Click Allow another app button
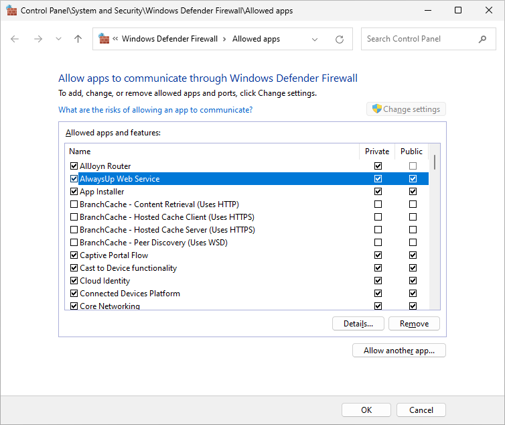Image resolution: width=505 pixels, height=425 pixels. [x=399, y=350]
